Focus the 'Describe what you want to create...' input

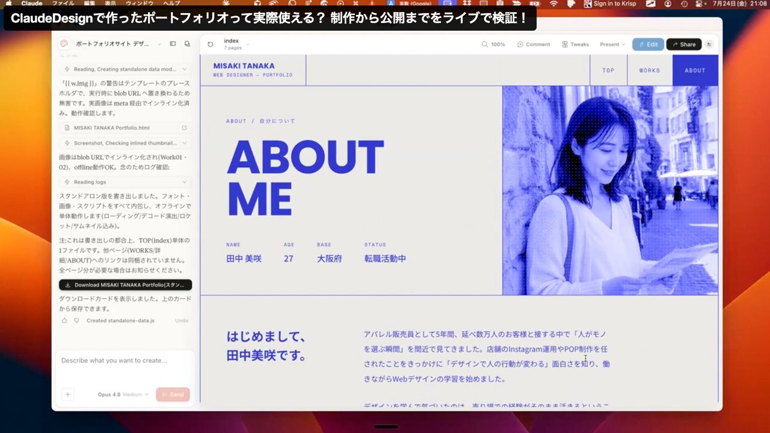point(125,361)
